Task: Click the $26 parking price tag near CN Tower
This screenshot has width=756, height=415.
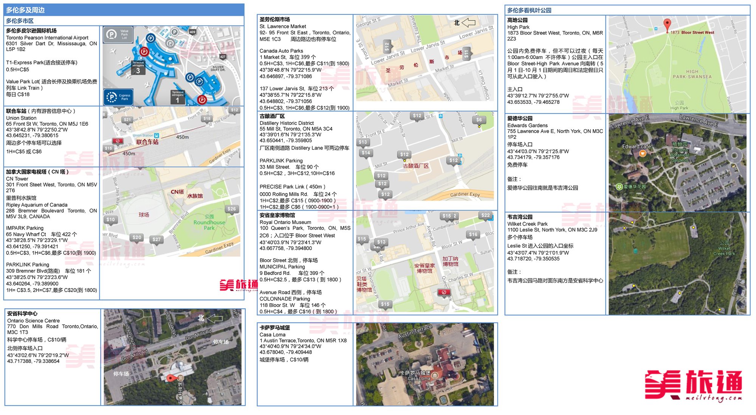Action: pos(231,209)
